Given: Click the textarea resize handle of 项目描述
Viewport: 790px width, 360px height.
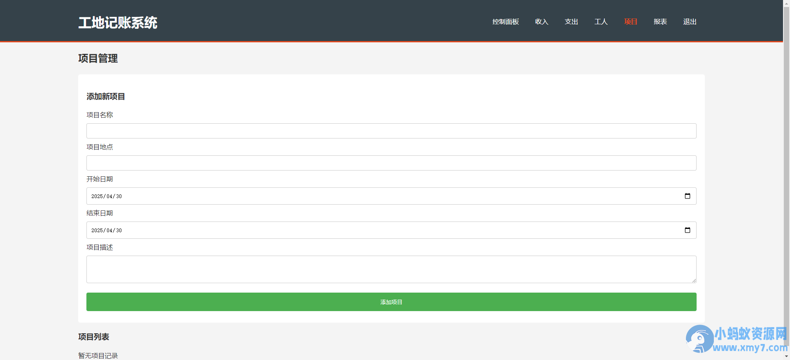Looking at the screenshot, I should tap(694, 280).
